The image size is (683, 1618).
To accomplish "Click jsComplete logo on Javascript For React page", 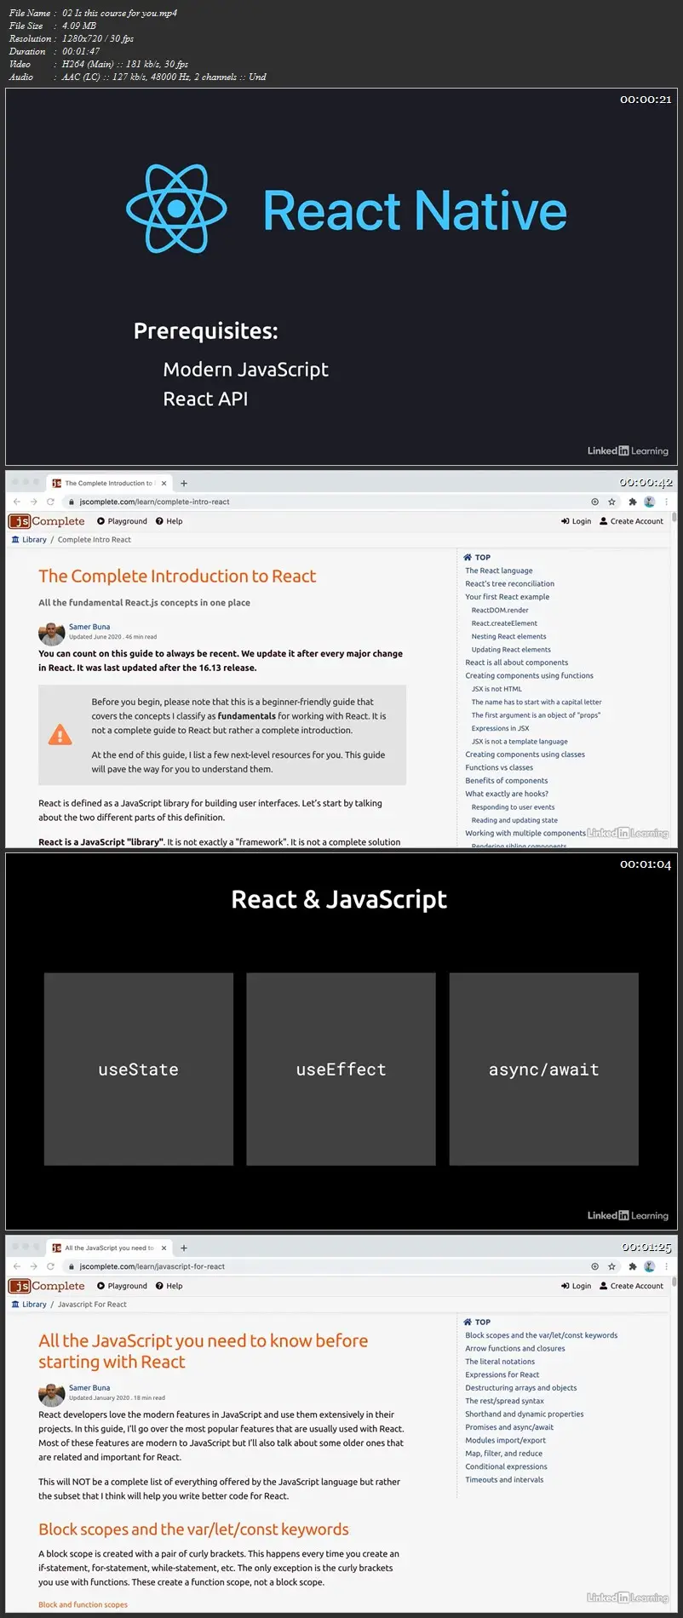I will 47,1286.
